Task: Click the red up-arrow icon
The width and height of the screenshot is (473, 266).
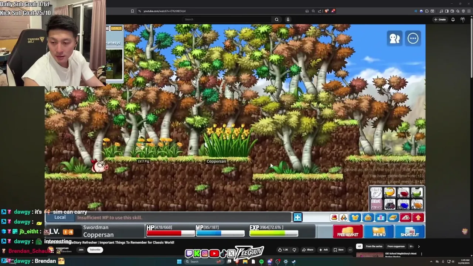Action: pos(418,218)
